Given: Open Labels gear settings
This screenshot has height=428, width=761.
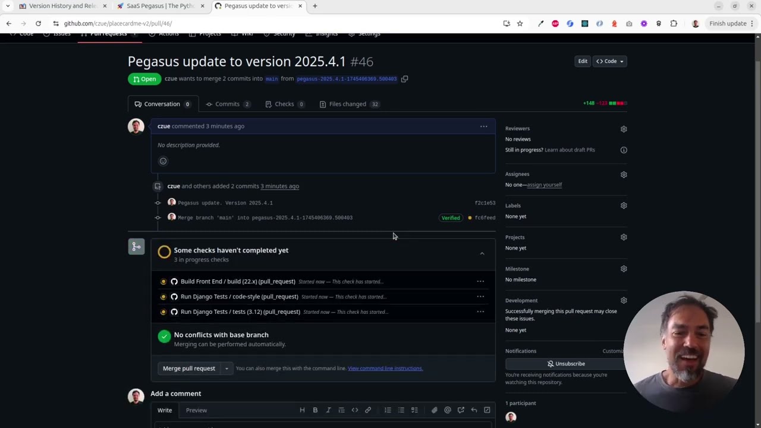Looking at the screenshot, I should (624, 206).
